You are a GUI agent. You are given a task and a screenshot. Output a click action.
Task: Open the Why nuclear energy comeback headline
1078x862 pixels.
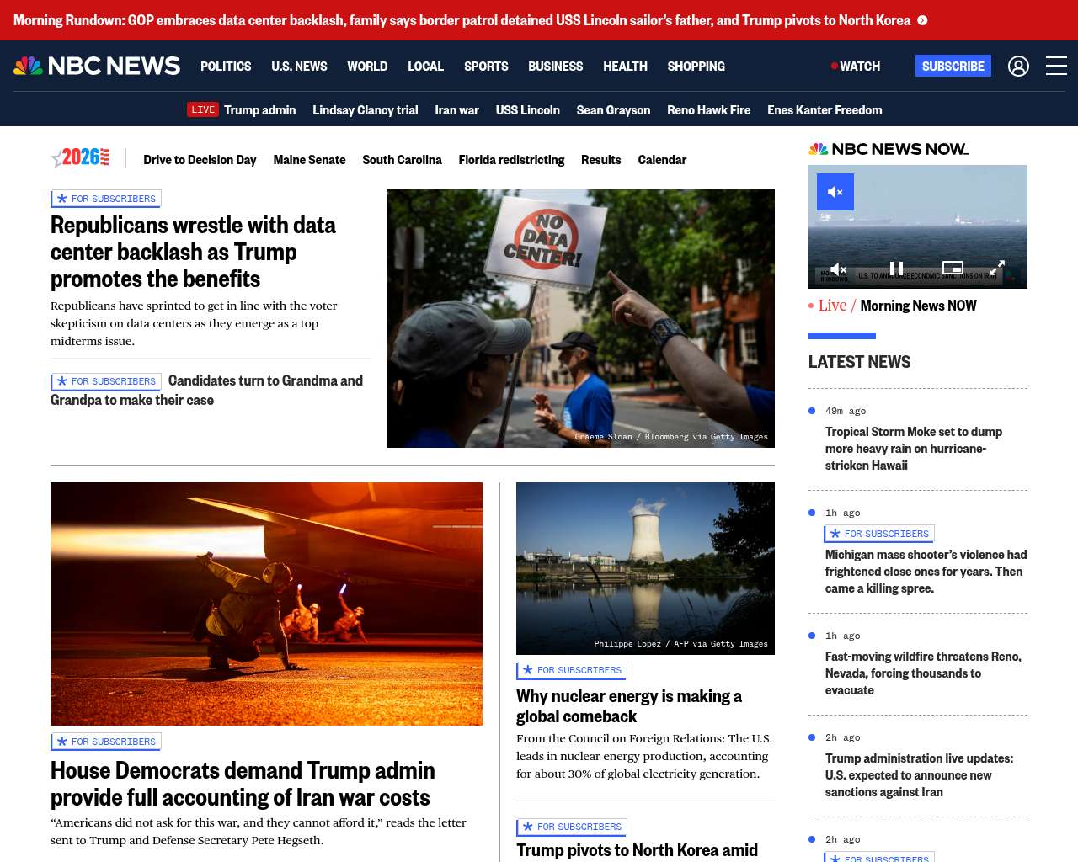(x=629, y=706)
